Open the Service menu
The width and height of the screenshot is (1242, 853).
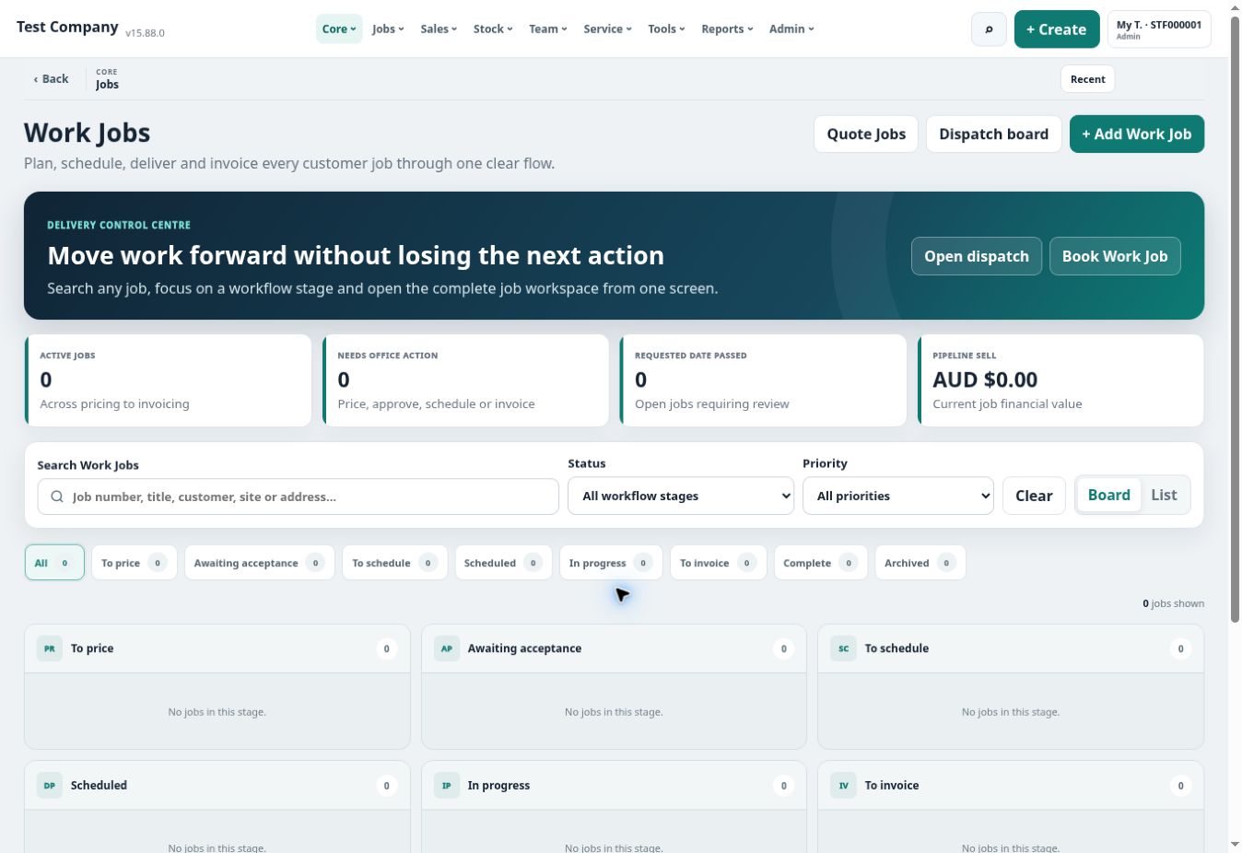(607, 29)
